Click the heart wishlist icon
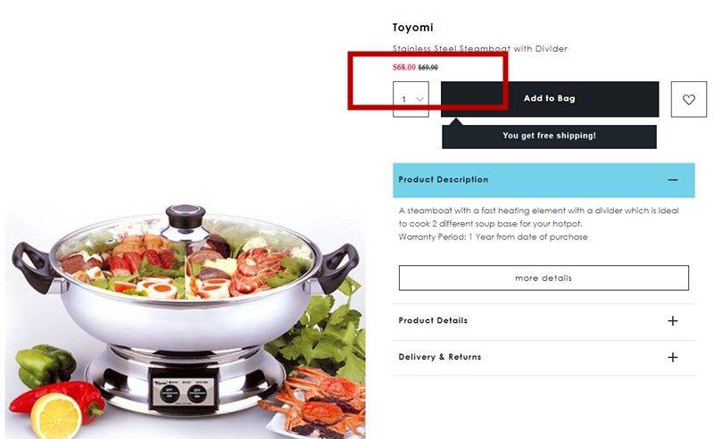714x439 pixels. coord(688,99)
